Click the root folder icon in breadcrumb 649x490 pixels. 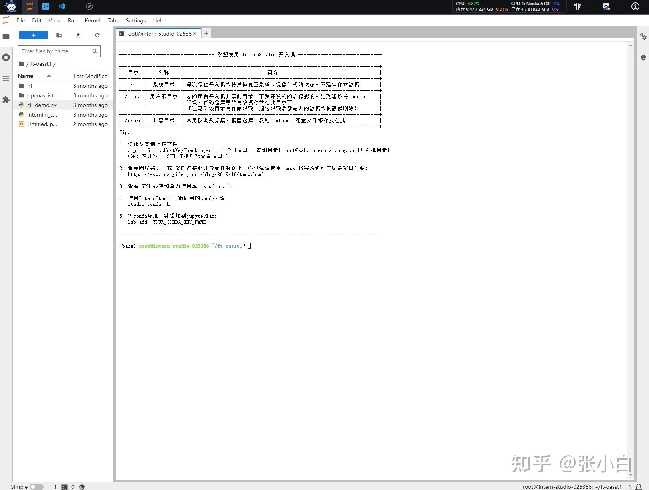(x=22, y=64)
